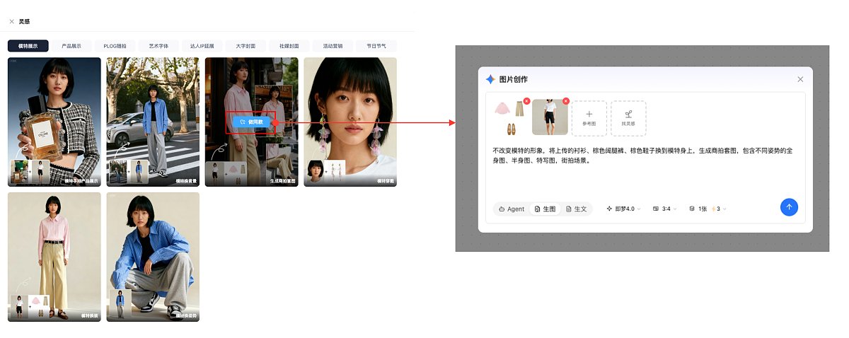The height and width of the screenshot is (338, 849).
Task: Select the 大字封面 tab
Action: point(246,46)
